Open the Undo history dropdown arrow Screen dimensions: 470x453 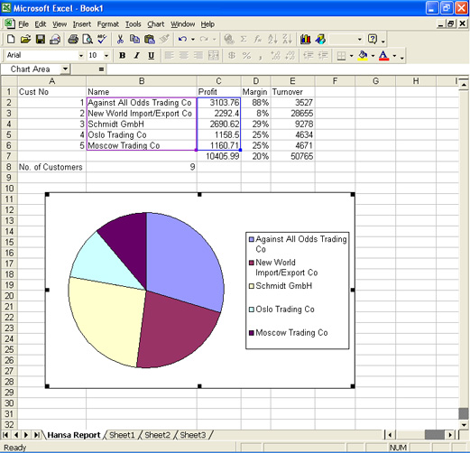pyautogui.click(x=193, y=39)
